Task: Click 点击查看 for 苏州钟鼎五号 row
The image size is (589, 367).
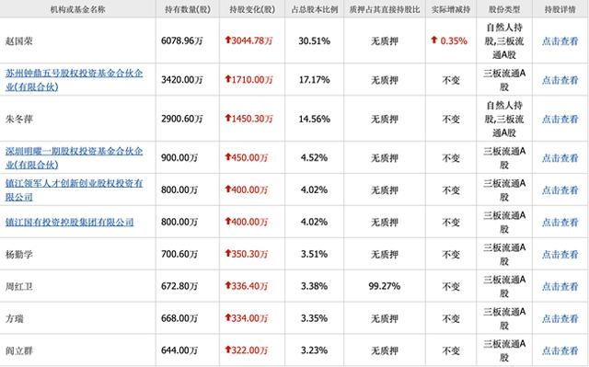Action: 560,80
